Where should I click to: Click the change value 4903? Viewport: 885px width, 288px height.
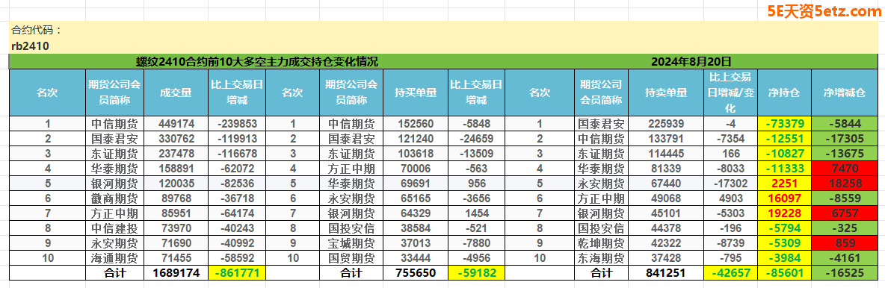(730, 198)
